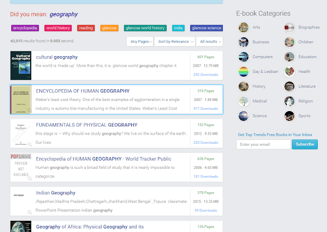The image size is (327, 232).
Task: Select the glencoe orange tag
Action: point(109,28)
